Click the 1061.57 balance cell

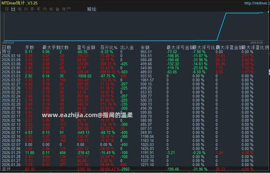pyautogui.click(x=147, y=80)
